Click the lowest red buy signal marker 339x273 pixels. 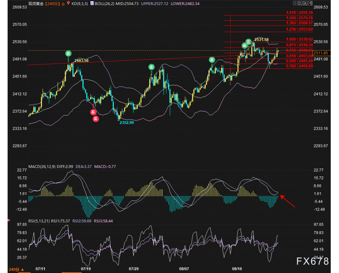click(96, 119)
